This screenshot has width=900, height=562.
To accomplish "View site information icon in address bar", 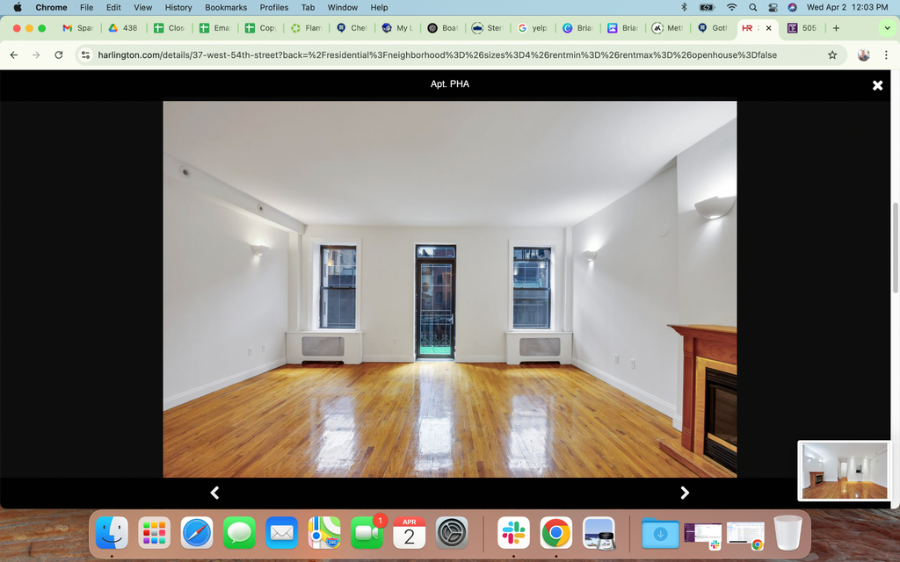I will [85, 55].
